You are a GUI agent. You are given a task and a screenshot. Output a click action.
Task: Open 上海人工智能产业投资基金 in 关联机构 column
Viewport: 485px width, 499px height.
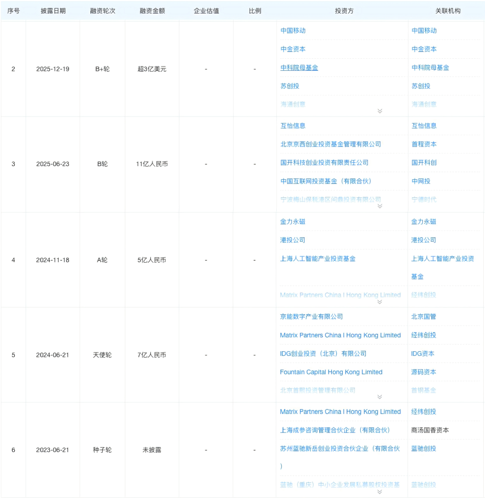tap(443, 267)
